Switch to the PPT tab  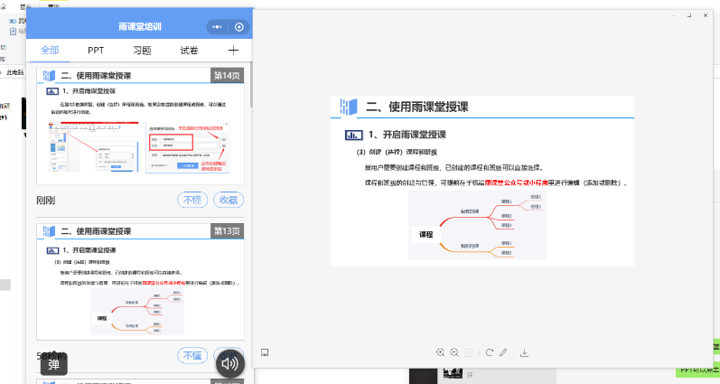[x=96, y=51]
